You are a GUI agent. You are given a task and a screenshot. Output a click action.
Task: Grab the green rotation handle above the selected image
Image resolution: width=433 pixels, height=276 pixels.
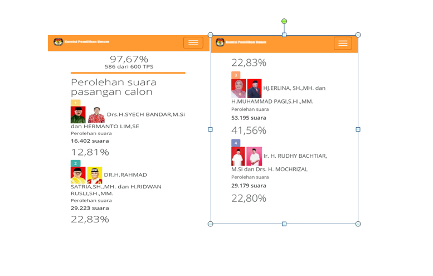284,21
